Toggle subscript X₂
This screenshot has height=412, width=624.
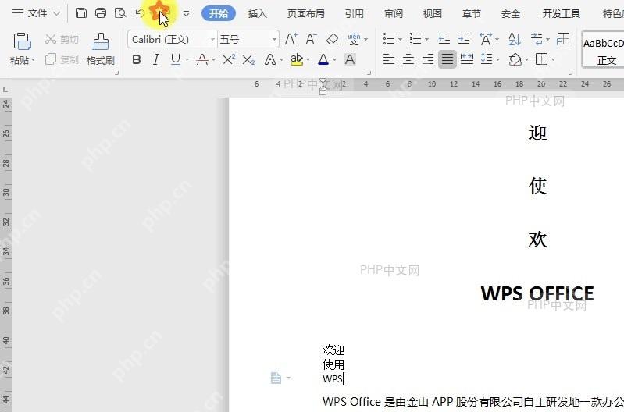(x=248, y=60)
